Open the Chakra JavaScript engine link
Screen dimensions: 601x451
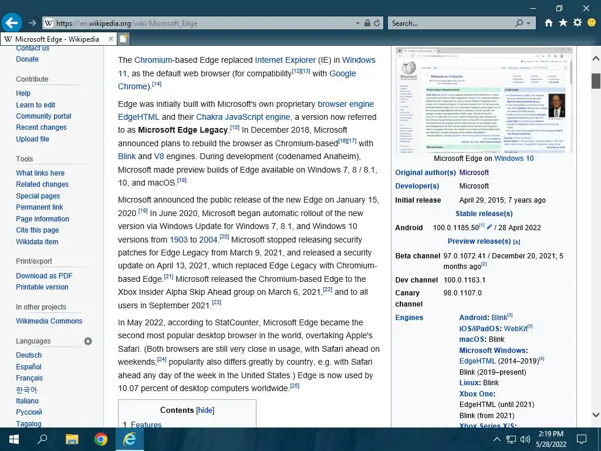click(244, 117)
